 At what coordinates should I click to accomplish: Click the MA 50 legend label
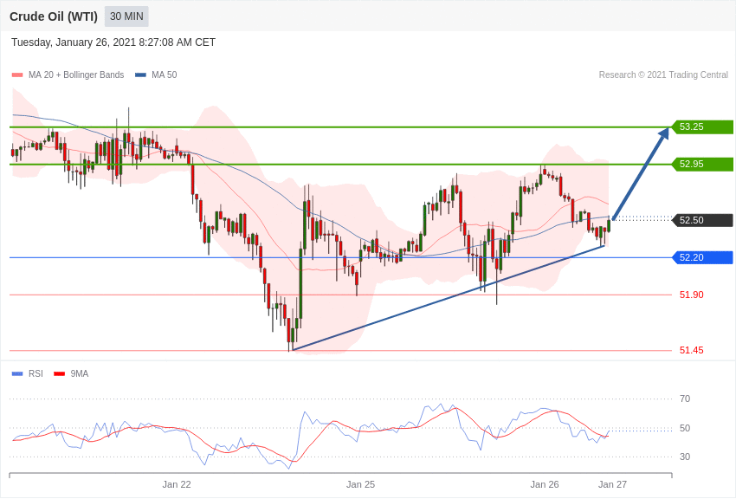tap(165, 75)
